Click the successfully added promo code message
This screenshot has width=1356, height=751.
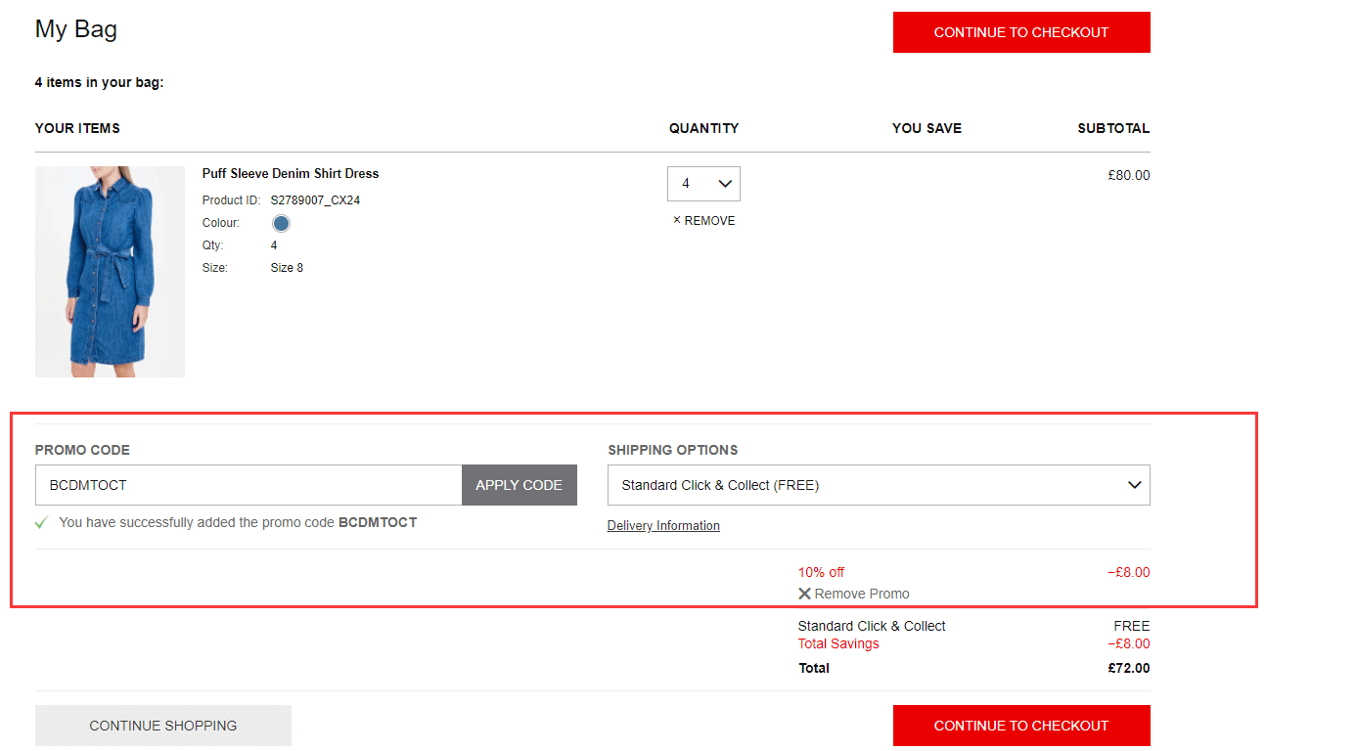pos(238,522)
